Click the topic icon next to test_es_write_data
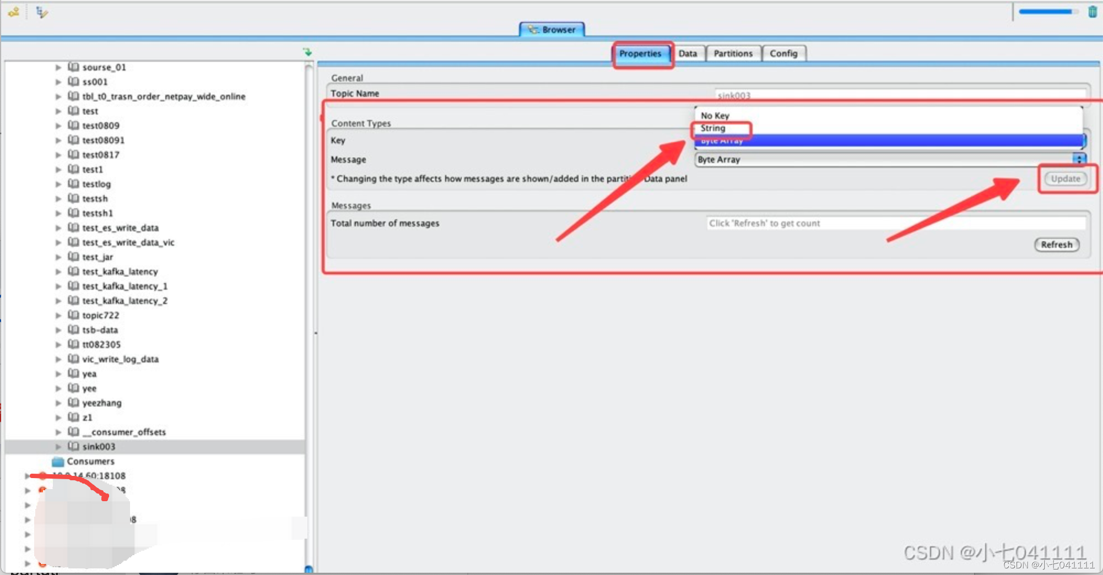Screen dimensions: 1103x575 (73, 227)
